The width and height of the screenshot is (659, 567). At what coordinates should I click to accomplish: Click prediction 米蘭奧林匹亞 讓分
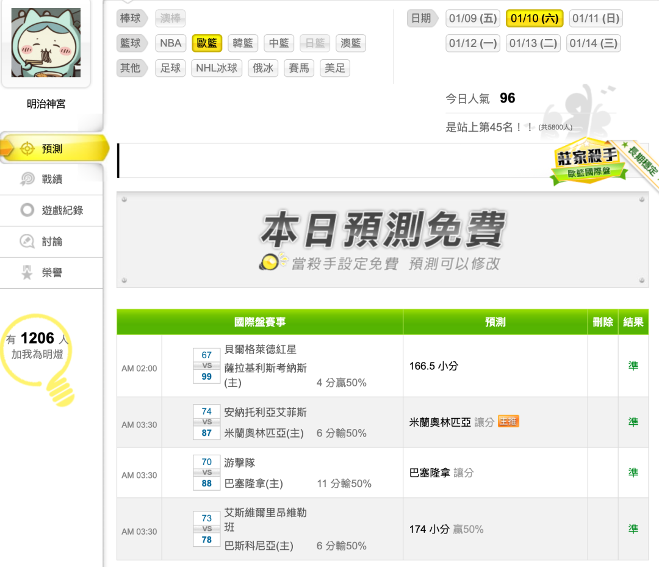coord(452,422)
